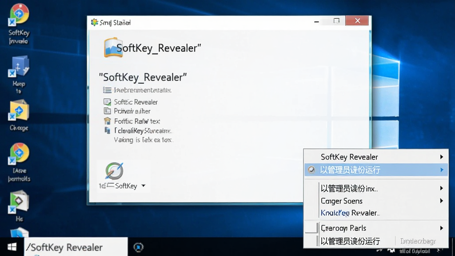Screen dimensions: 455x256
Task: Click the greyed text right of the bottom menu item
Action: (x=418, y=241)
